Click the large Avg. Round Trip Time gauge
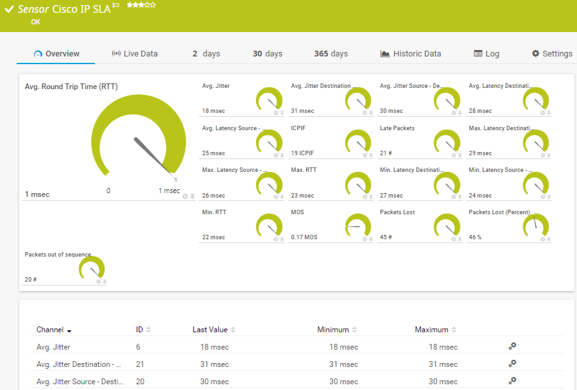Viewport: 577px width, 390px height. (x=139, y=137)
